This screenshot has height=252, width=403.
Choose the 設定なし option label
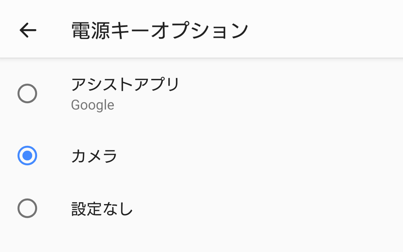click(102, 209)
